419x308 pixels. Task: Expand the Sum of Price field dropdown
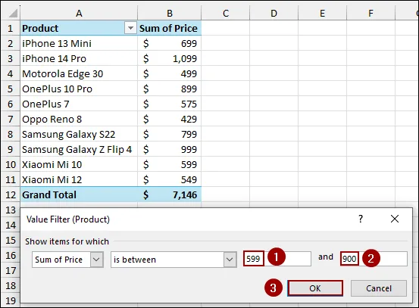click(96, 260)
